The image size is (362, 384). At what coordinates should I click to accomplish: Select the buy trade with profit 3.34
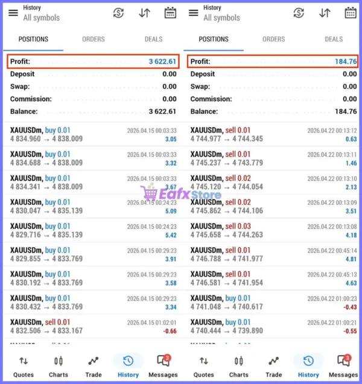[x=93, y=303]
